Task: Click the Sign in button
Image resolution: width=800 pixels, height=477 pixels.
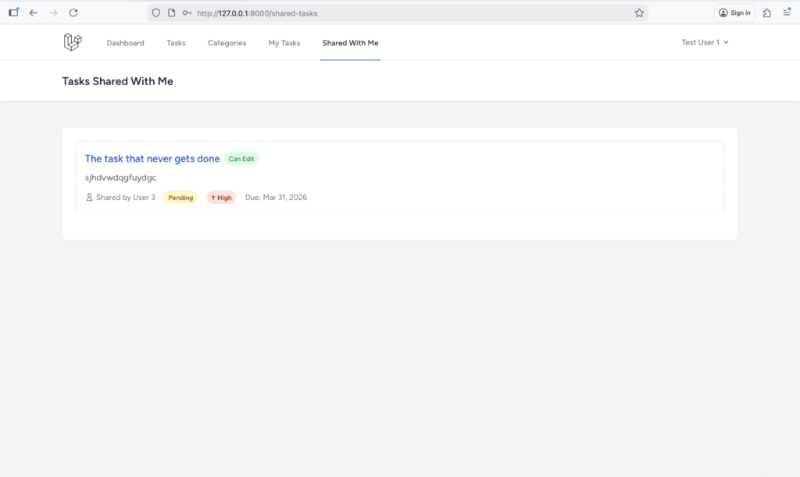Action: pos(734,13)
